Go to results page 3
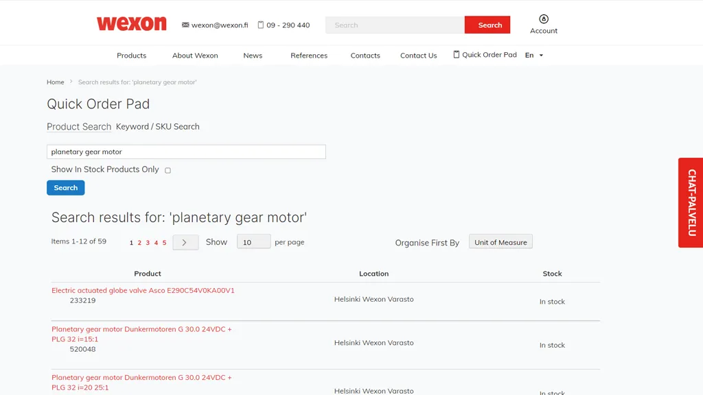The image size is (703, 395). 148,243
